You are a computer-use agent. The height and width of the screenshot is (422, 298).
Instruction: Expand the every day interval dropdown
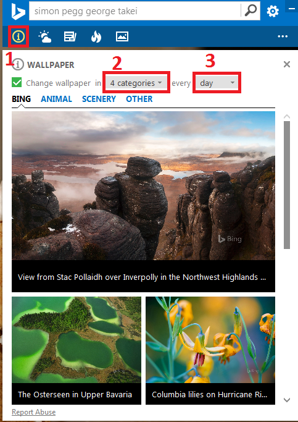coord(217,83)
